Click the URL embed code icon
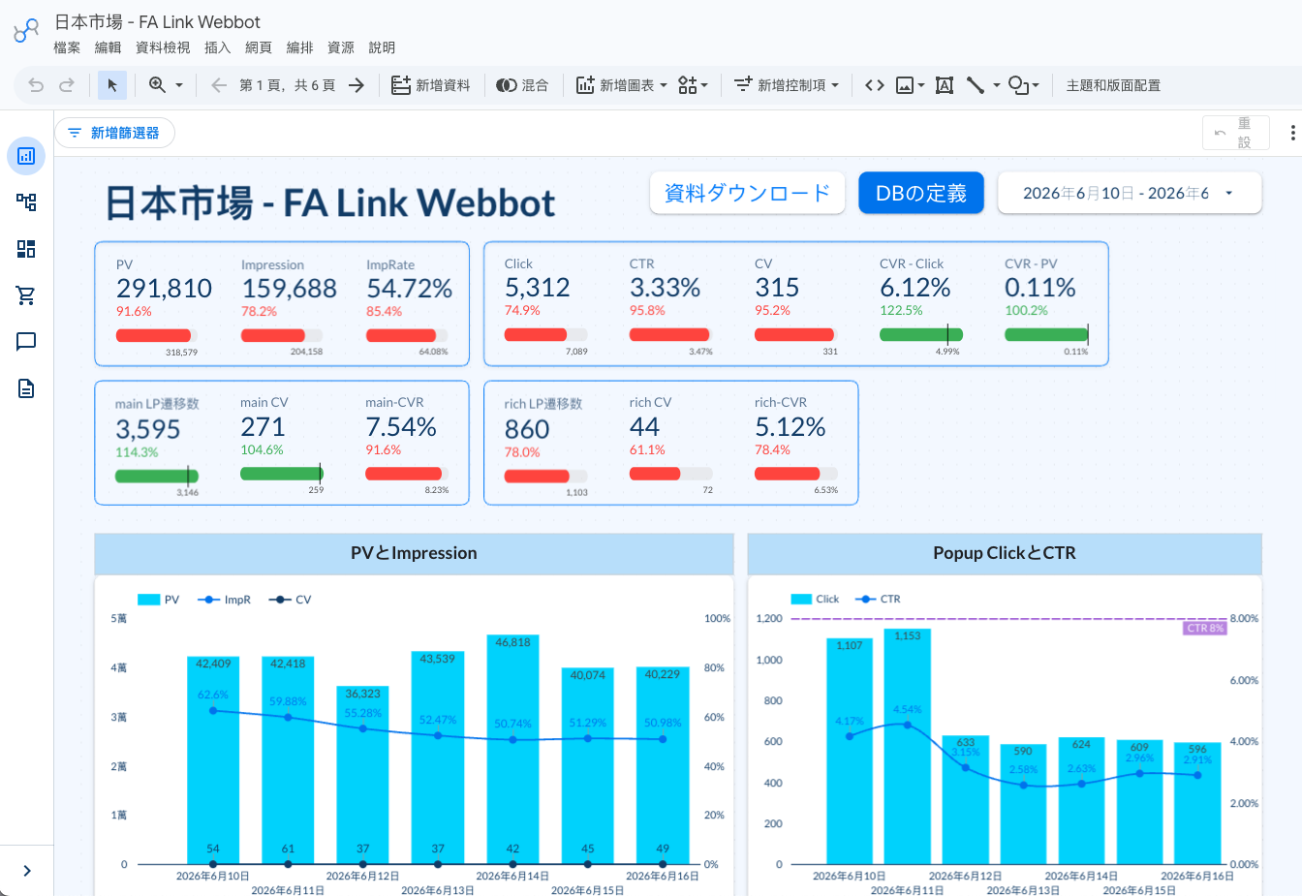The width and height of the screenshot is (1302, 896). tap(875, 85)
